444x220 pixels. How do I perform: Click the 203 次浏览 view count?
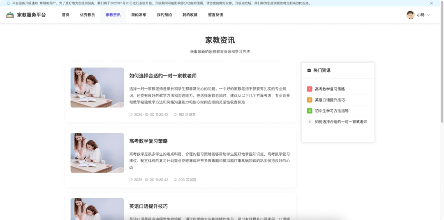pos(187,180)
